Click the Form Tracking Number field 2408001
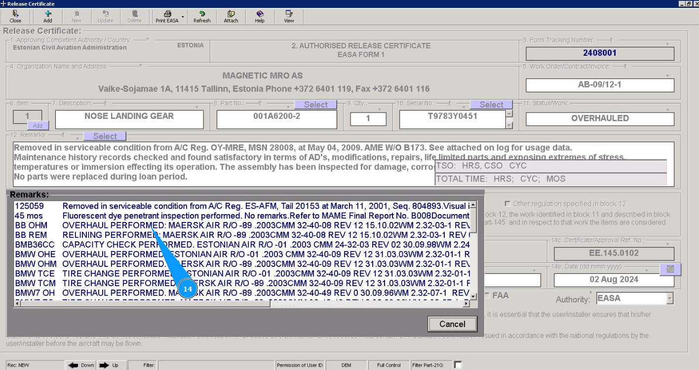The image size is (699, 370). click(600, 53)
